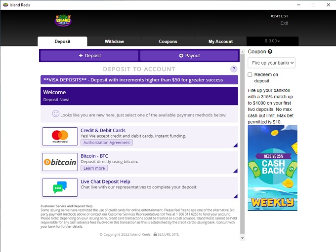Click the purple Deposit button
This screenshot has width=336, height=252.
click(89, 56)
